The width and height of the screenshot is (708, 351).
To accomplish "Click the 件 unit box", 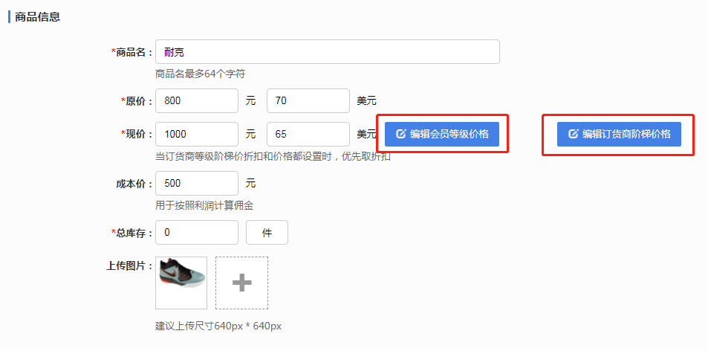I will click(x=267, y=233).
